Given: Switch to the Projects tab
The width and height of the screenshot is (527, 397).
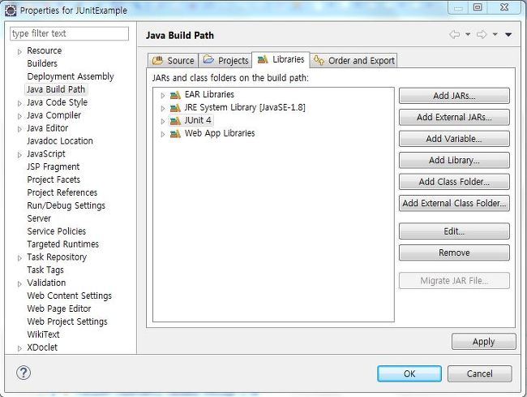Looking at the screenshot, I should coord(225,61).
